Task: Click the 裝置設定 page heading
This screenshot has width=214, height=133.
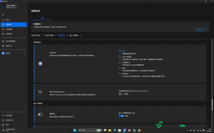Action: (x=36, y=11)
